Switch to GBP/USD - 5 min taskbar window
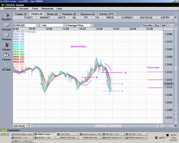 tap(113, 134)
